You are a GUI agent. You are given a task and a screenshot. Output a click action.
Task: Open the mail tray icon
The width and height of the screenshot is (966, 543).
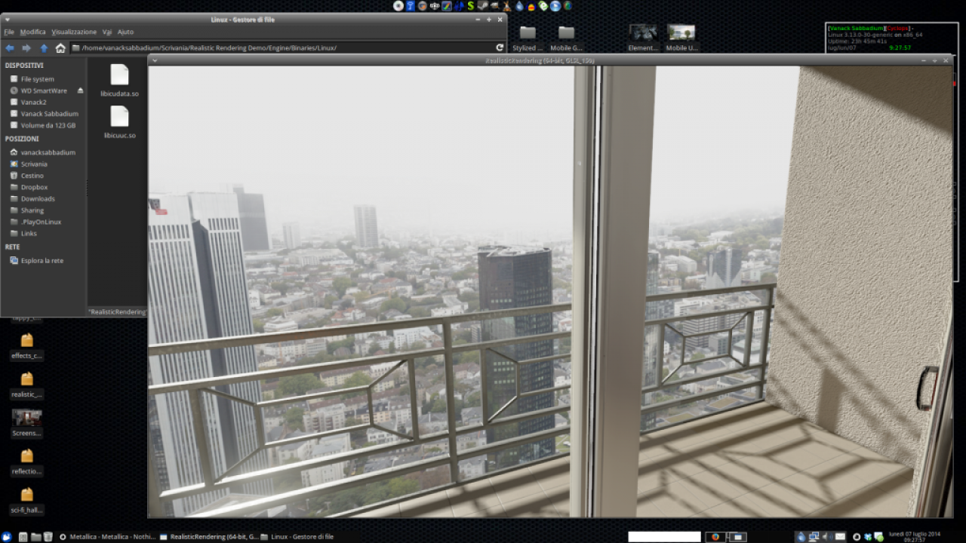840,537
